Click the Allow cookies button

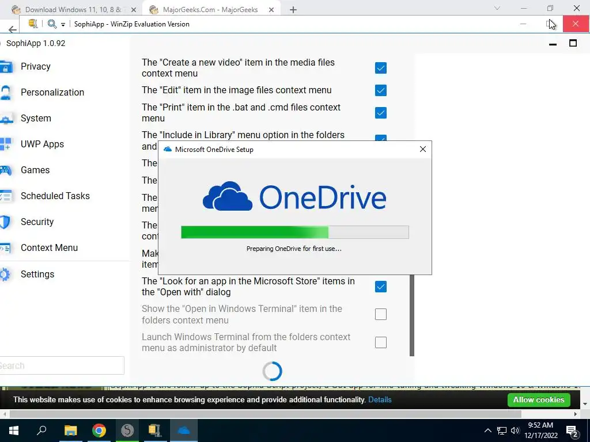point(539,399)
